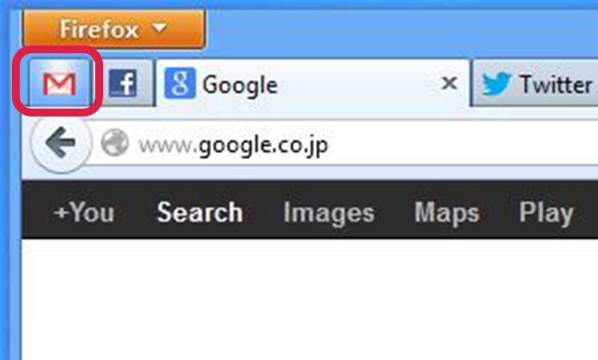Click the blank white page area
The image size is (598, 360).
(309, 300)
